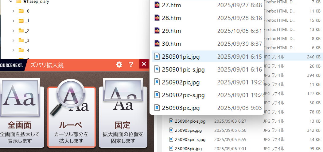Expand the _0 folder chevron
The image size is (323, 152).
pyautogui.click(x=13, y=11)
